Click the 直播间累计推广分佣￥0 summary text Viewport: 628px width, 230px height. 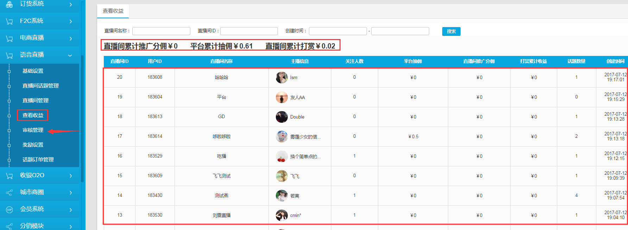tap(141, 46)
